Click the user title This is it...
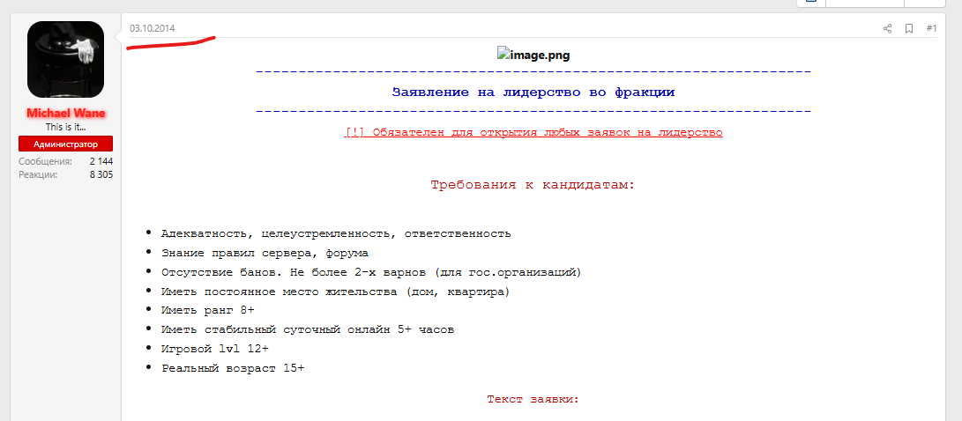 pyautogui.click(x=65, y=128)
